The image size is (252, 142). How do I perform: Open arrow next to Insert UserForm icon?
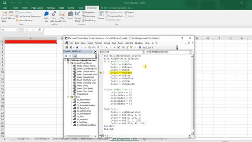pyautogui.click(x=74, y=47)
